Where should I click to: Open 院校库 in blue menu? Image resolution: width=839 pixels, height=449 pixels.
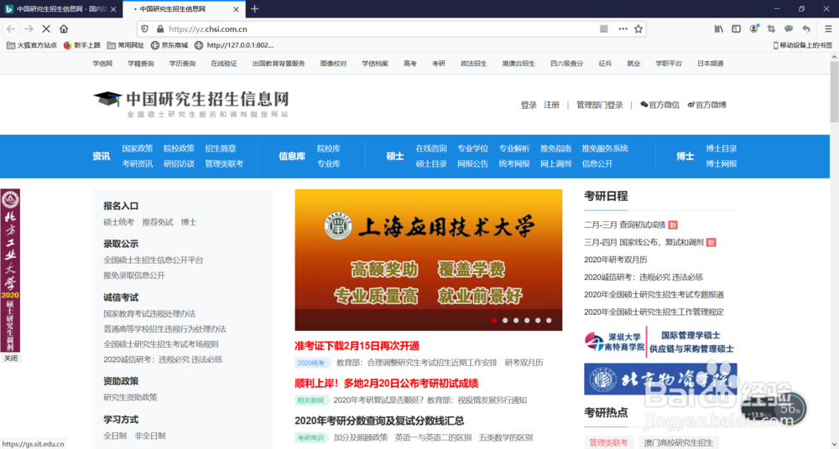[329, 148]
